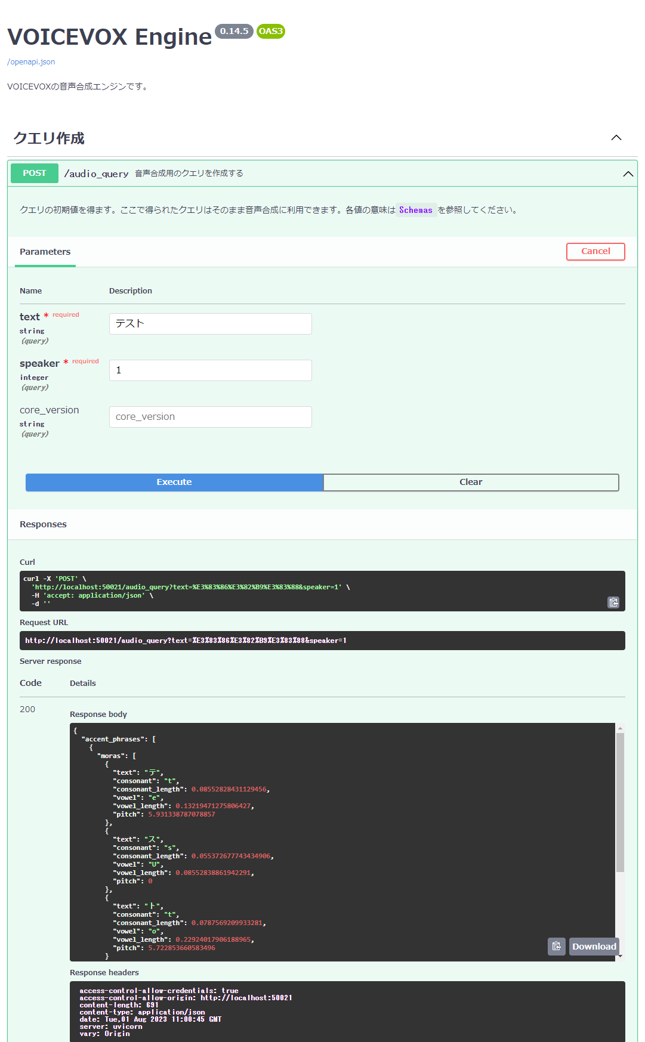Click the POST method badge
Image resolution: width=645 pixels, height=1042 pixels.
pyautogui.click(x=35, y=174)
